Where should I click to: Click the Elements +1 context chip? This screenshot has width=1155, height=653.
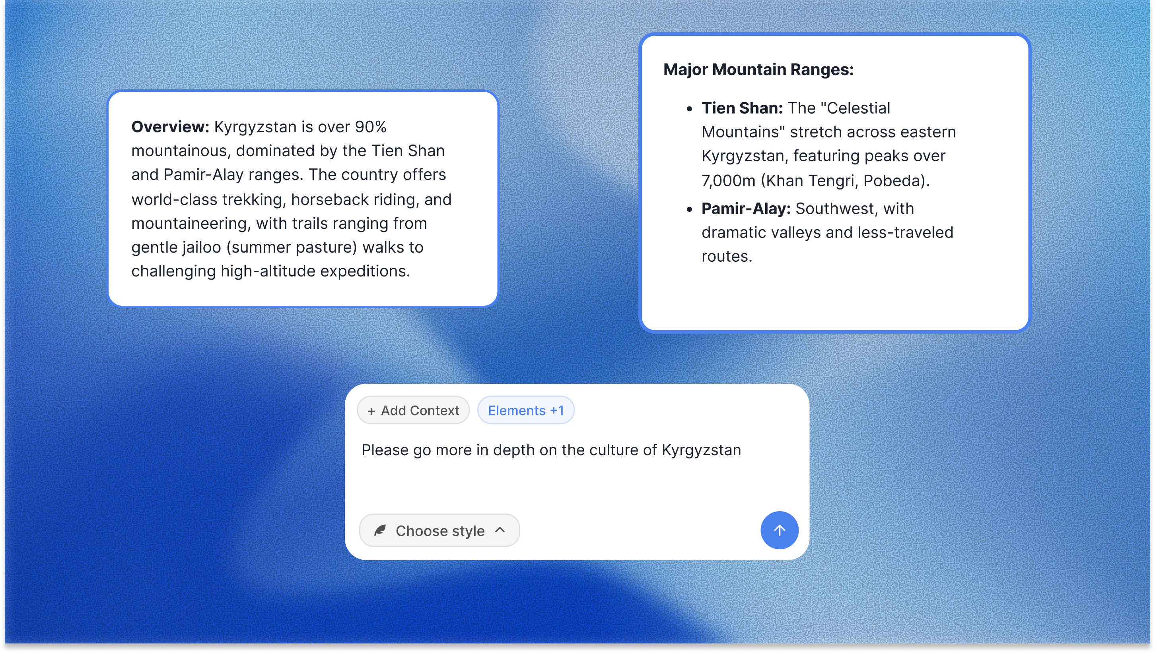pos(525,410)
